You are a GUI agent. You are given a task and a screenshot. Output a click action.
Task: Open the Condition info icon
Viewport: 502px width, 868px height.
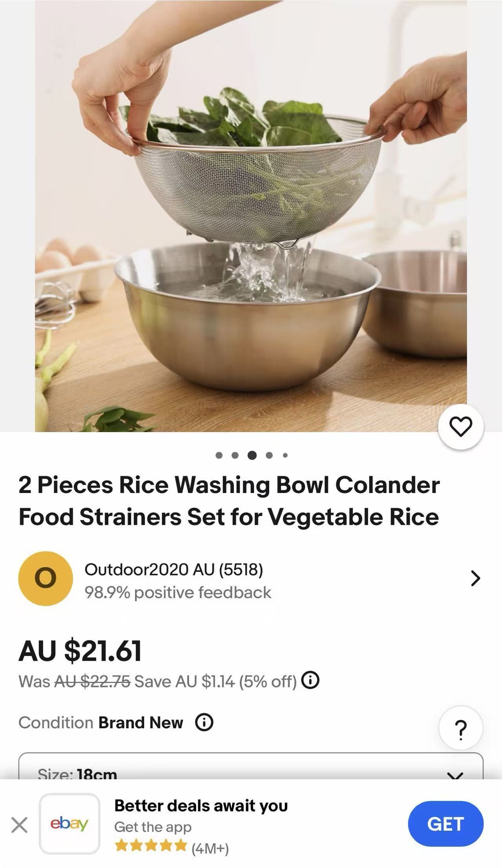point(204,722)
